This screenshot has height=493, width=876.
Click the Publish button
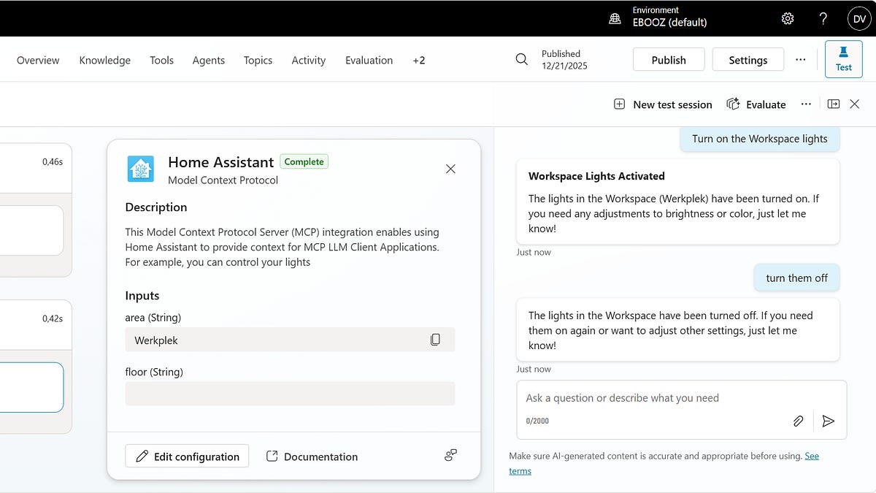(x=669, y=60)
